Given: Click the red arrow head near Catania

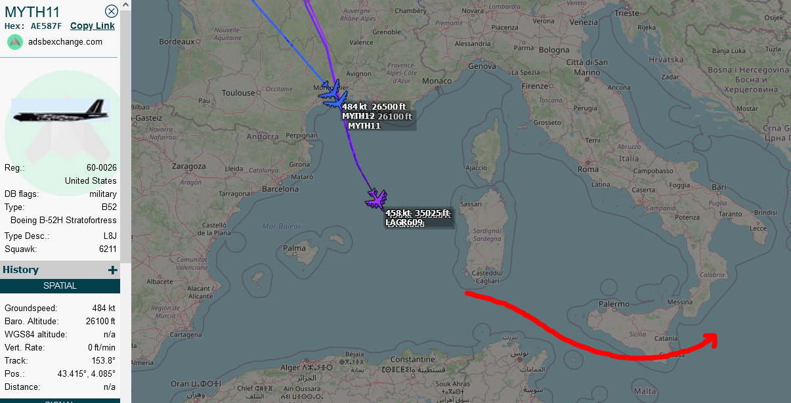Looking at the screenshot, I should [x=710, y=339].
